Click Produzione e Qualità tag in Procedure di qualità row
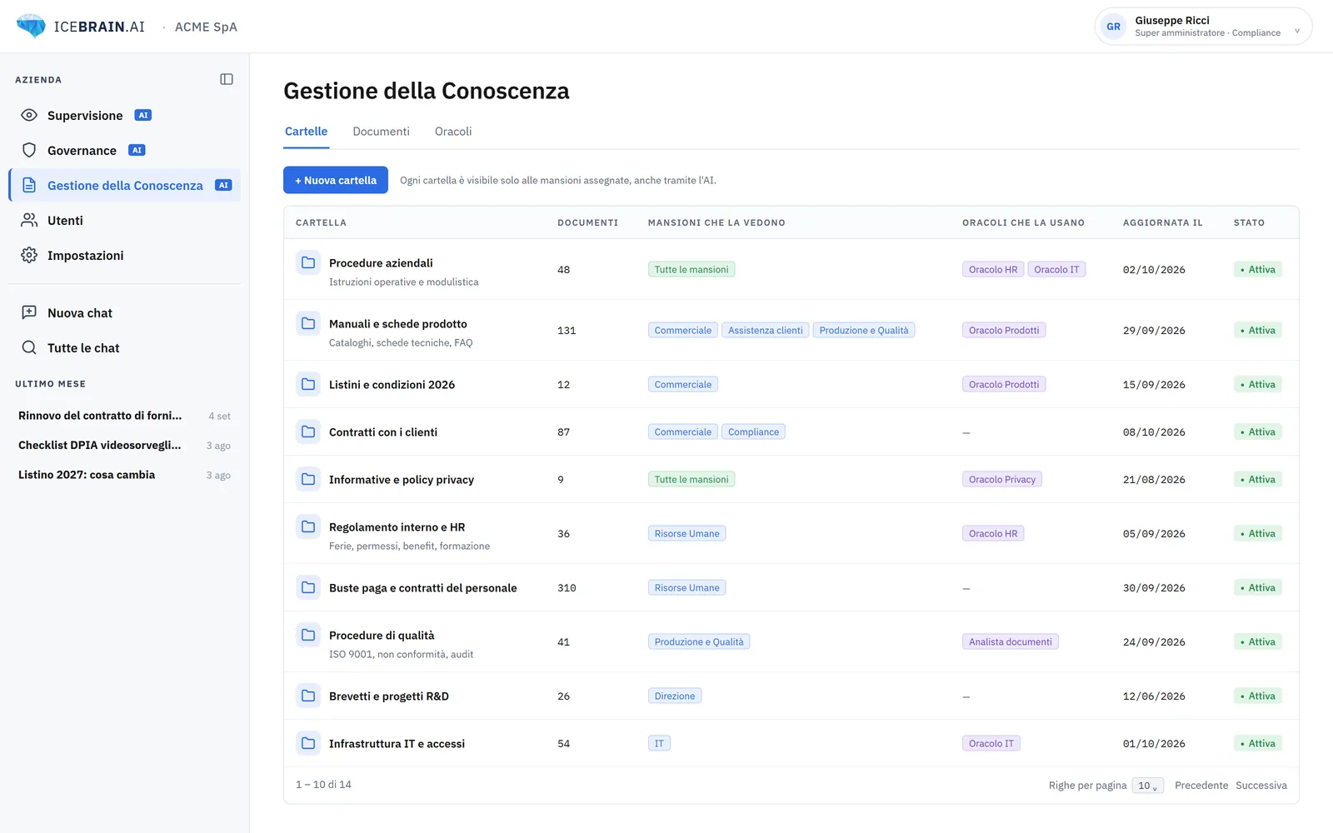 [699, 641]
